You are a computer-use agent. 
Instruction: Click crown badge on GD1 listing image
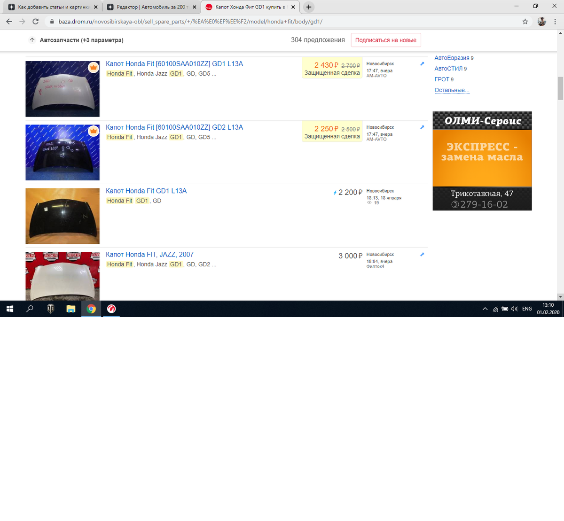(94, 67)
